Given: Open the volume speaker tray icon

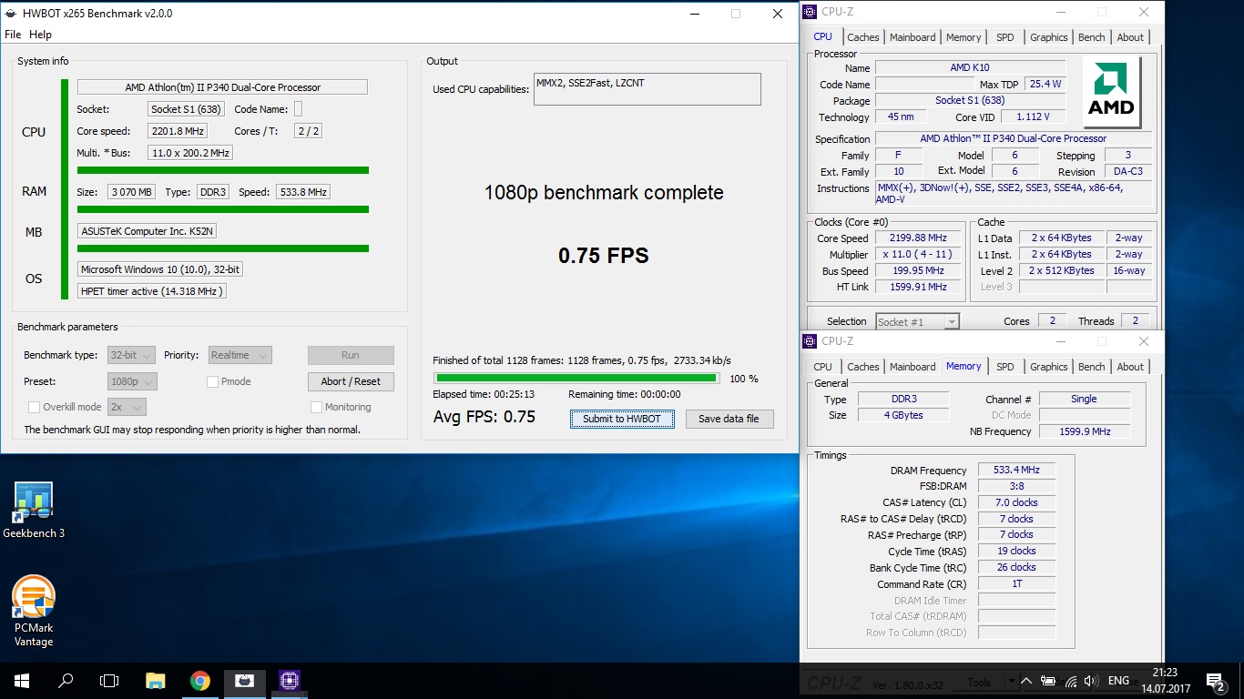Looking at the screenshot, I should 1092,681.
